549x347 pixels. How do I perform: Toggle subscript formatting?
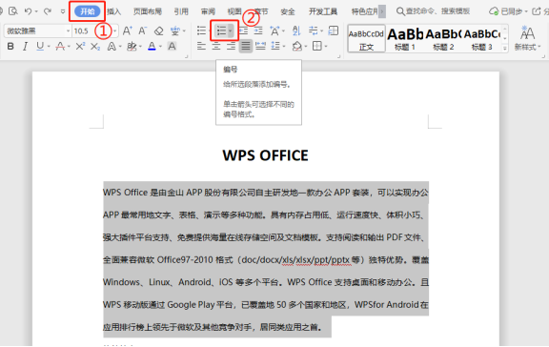point(95,46)
